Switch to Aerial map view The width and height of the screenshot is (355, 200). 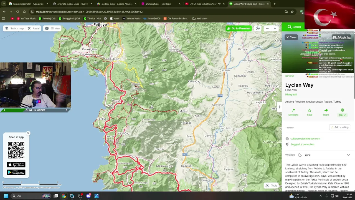[x=34, y=28]
